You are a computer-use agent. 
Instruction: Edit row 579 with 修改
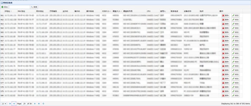coord(235,91)
